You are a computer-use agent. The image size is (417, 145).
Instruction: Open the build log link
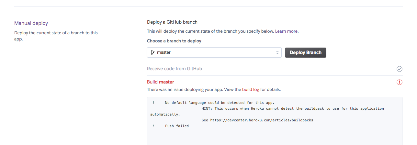point(251,89)
